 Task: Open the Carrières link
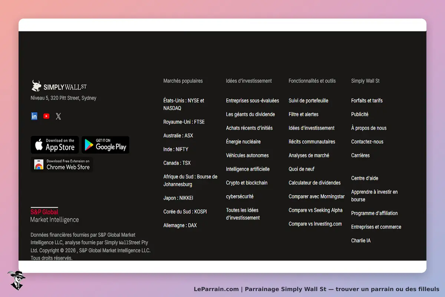pyautogui.click(x=360, y=156)
